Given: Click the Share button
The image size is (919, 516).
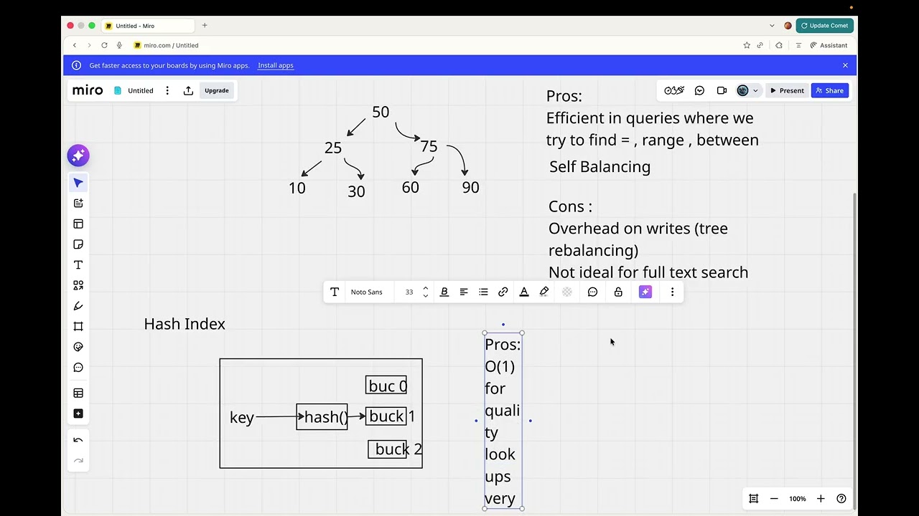Looking at the screenshot, I should [830, 90].
